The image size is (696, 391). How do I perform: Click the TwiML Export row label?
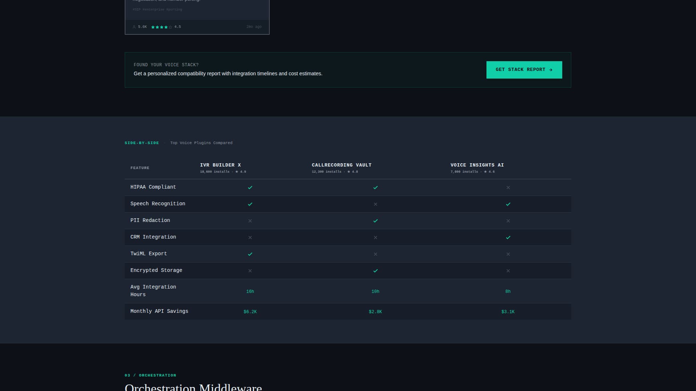149,254
